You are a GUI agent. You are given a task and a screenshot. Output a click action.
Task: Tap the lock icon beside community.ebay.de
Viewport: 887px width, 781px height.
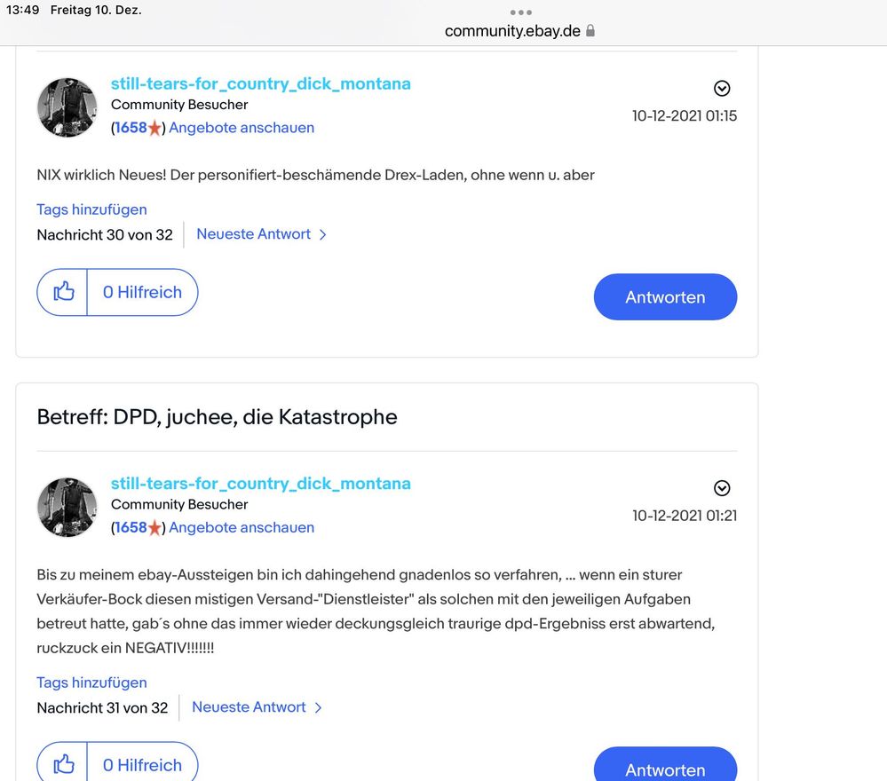590,31
